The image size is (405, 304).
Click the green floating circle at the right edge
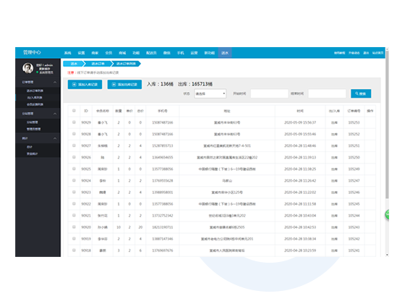pos(387,214)
